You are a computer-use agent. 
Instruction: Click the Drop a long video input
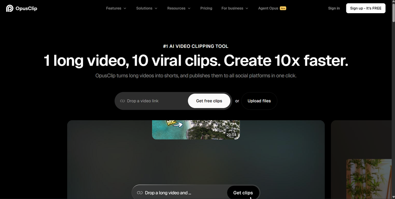pyautogui.click(x=179, y=193)
